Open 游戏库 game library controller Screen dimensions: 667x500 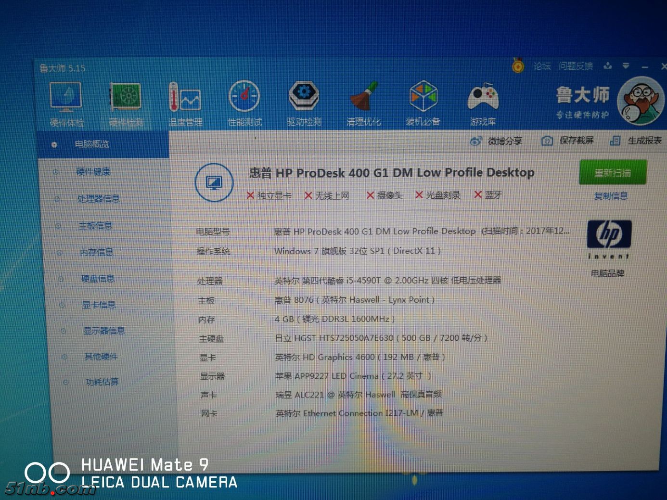tap(483, 103)
